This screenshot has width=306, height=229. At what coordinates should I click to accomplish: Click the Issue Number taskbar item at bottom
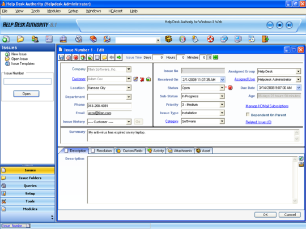tap(16, 226)
